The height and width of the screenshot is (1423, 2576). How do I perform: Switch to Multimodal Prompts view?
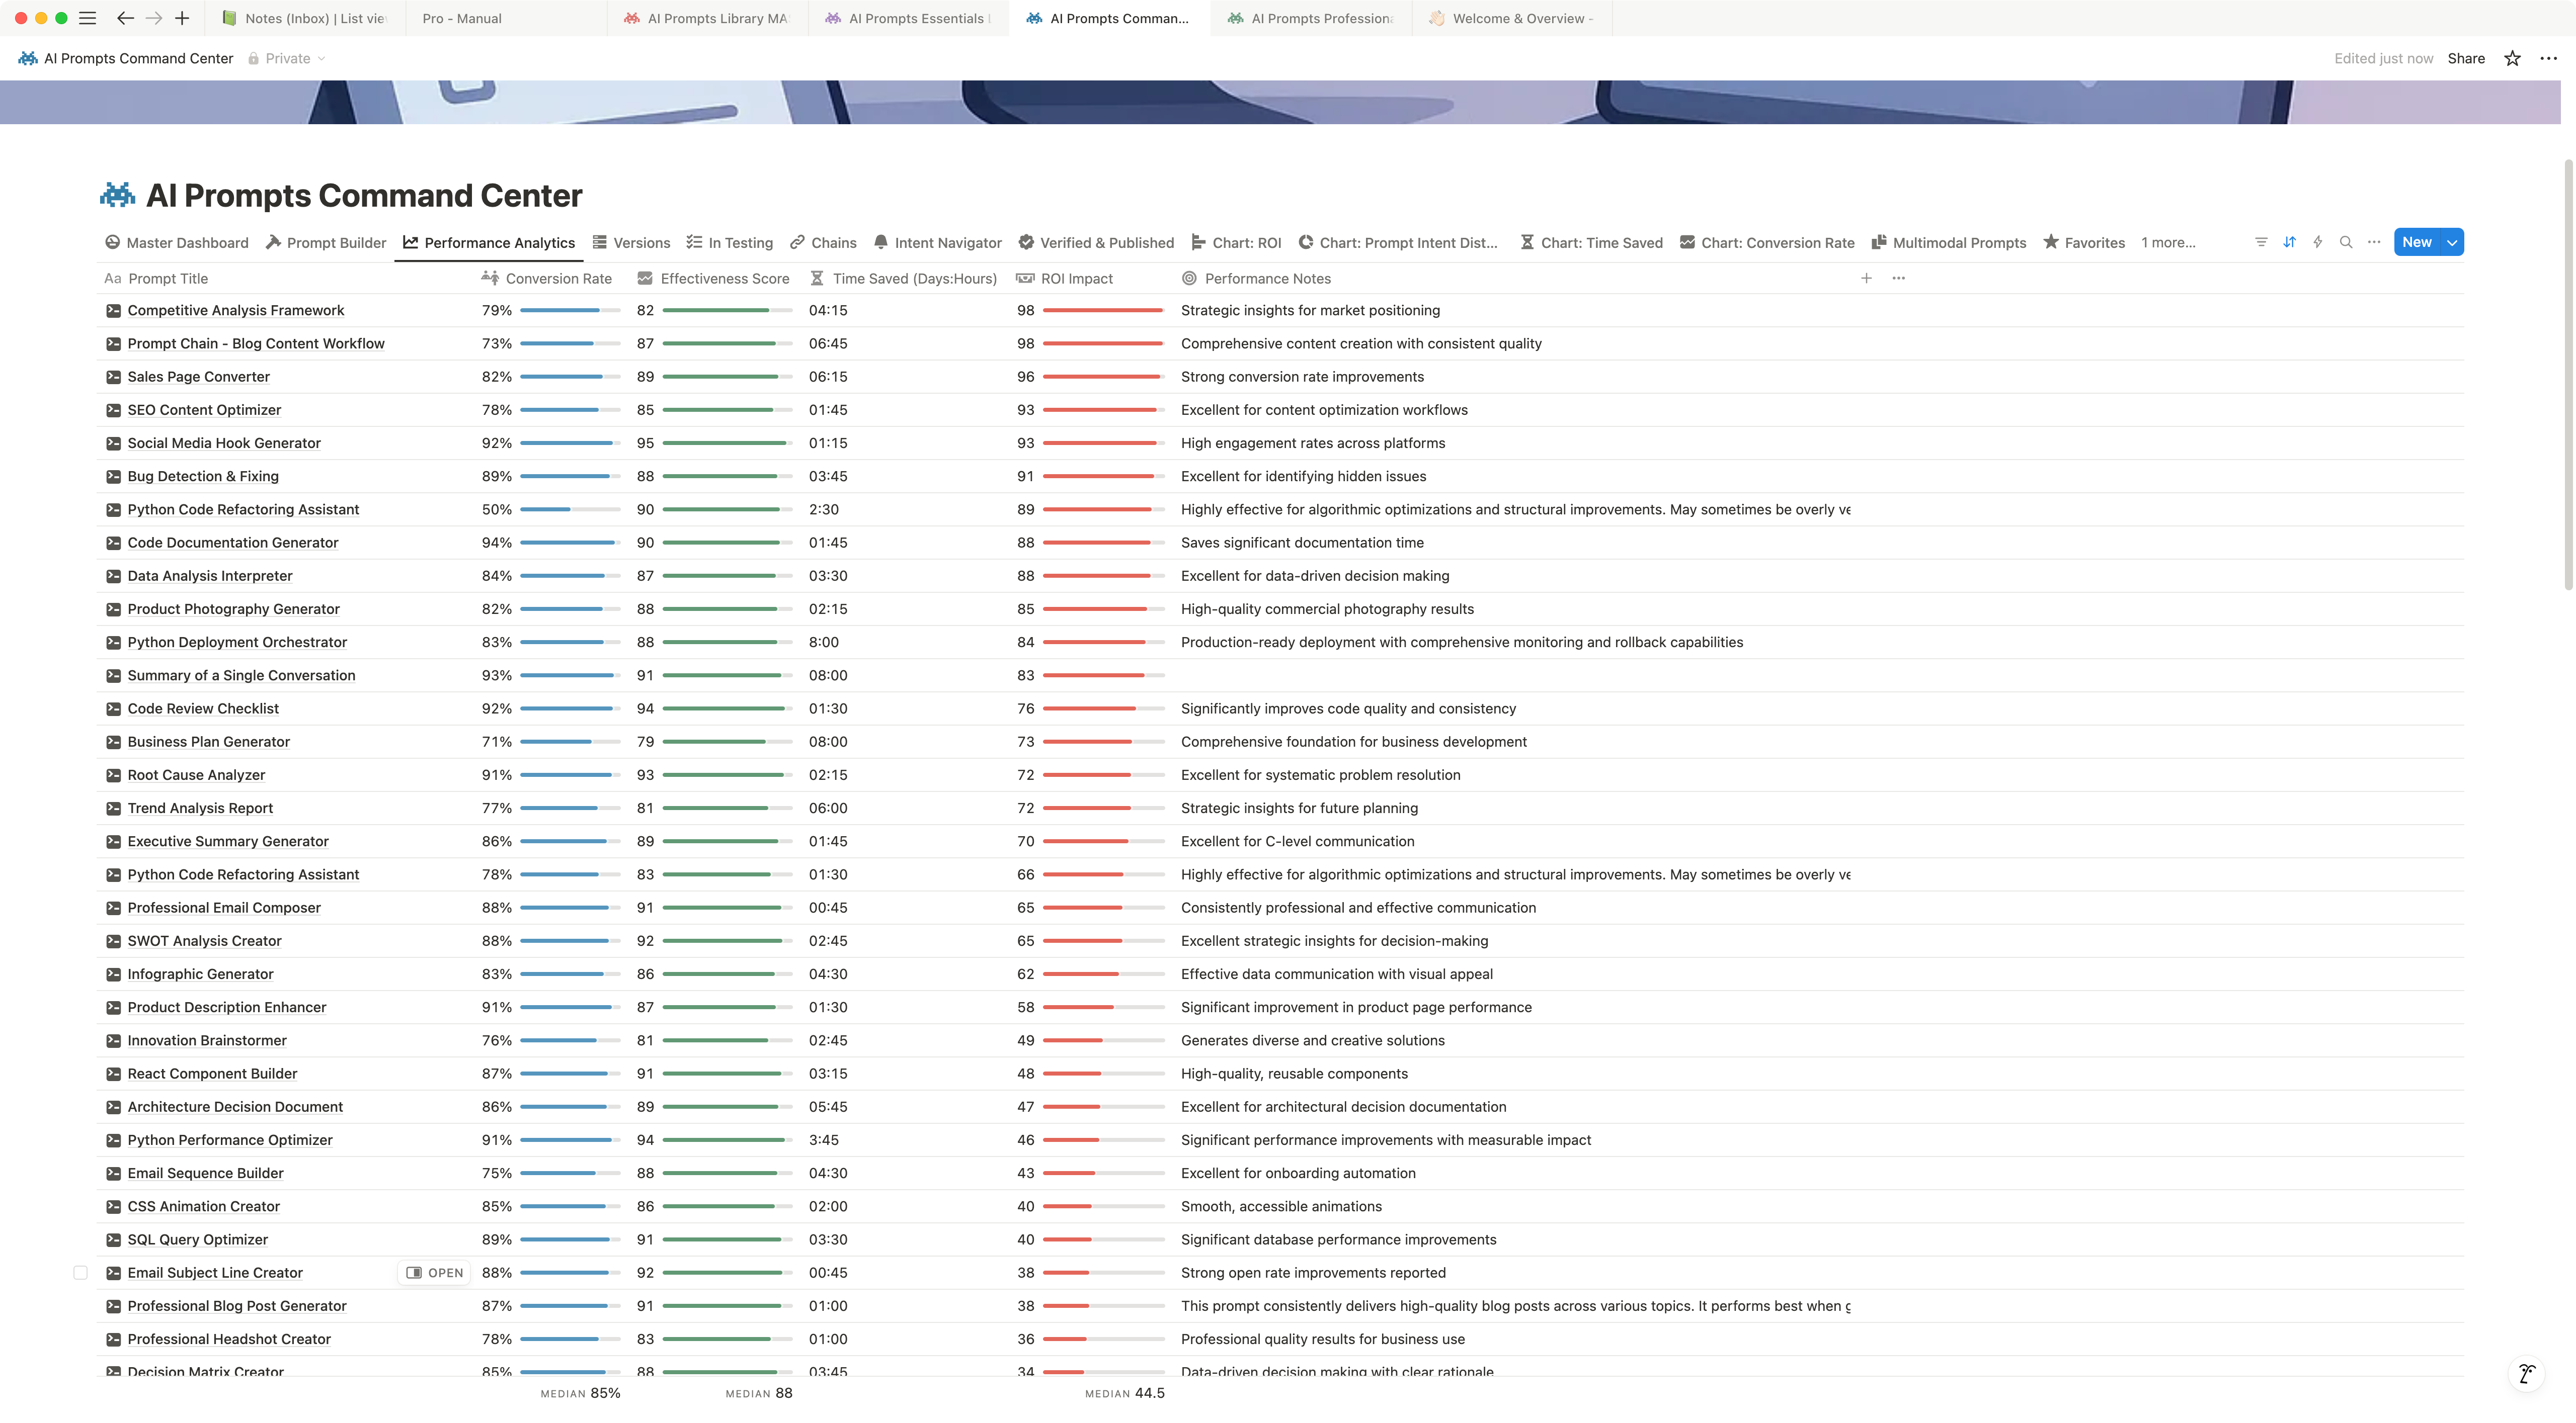1949,242
